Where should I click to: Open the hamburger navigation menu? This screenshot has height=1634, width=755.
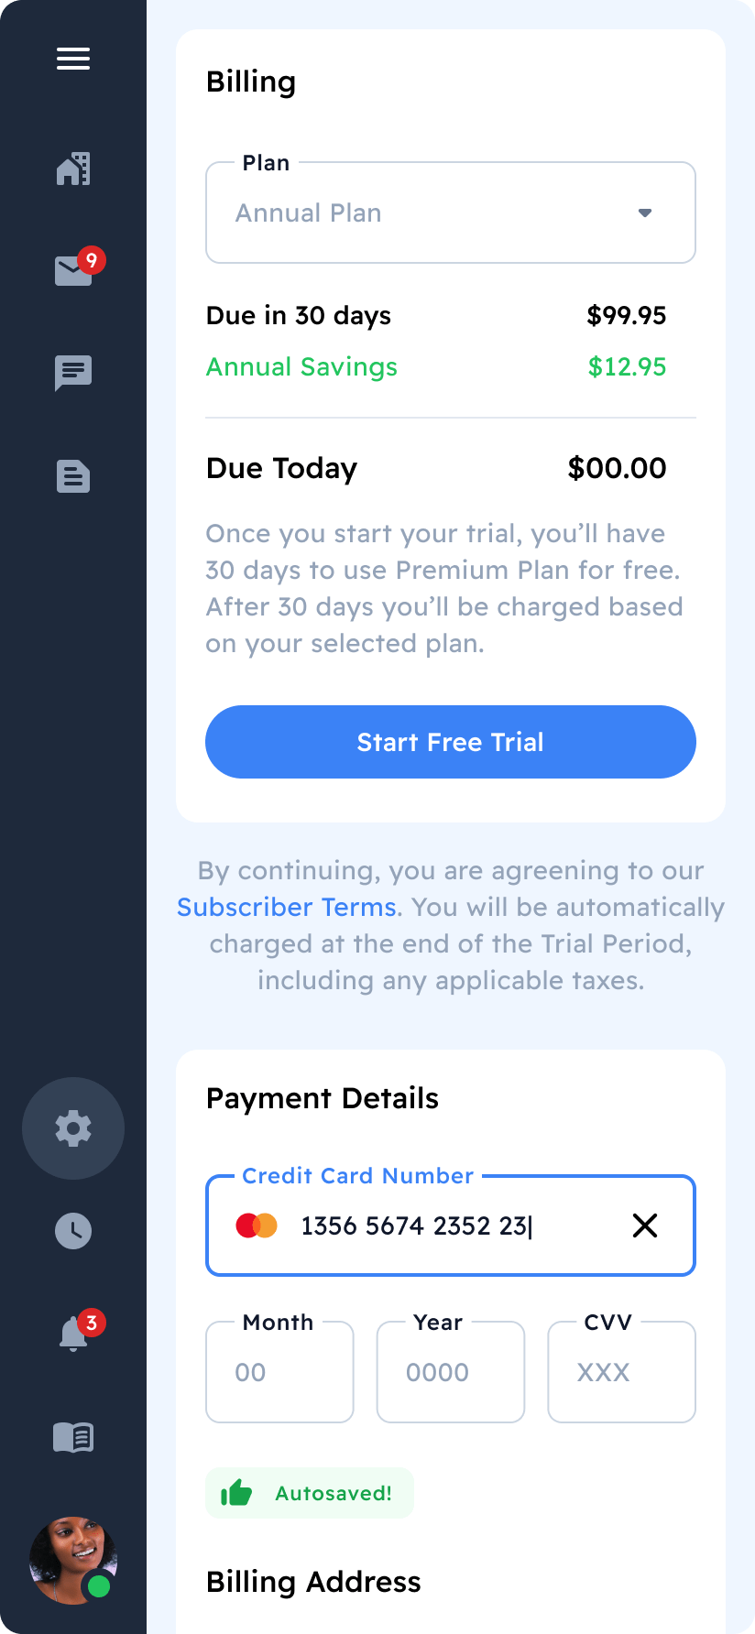pos(73,58)
